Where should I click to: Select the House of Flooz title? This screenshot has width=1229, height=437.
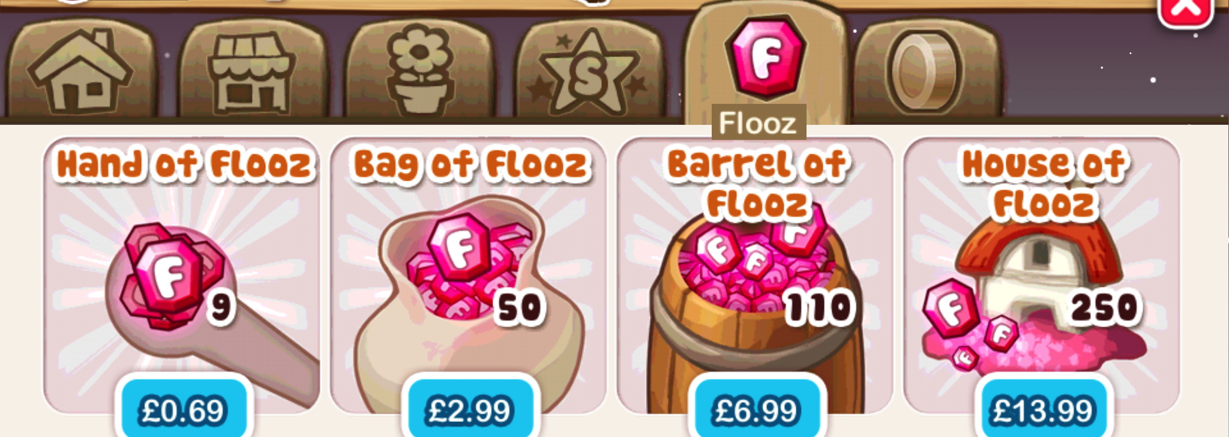1044,183
